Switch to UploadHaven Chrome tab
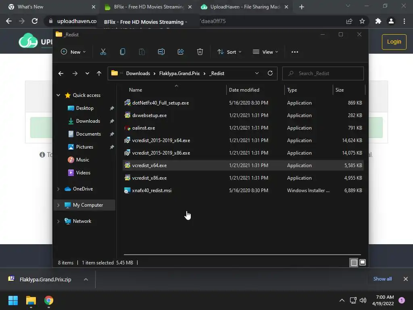413x310 pixels. [245, 7]
